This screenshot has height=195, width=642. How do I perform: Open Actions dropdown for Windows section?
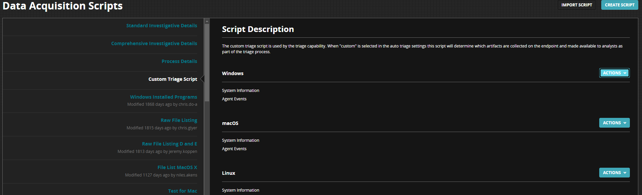click(x=614, y=73)
